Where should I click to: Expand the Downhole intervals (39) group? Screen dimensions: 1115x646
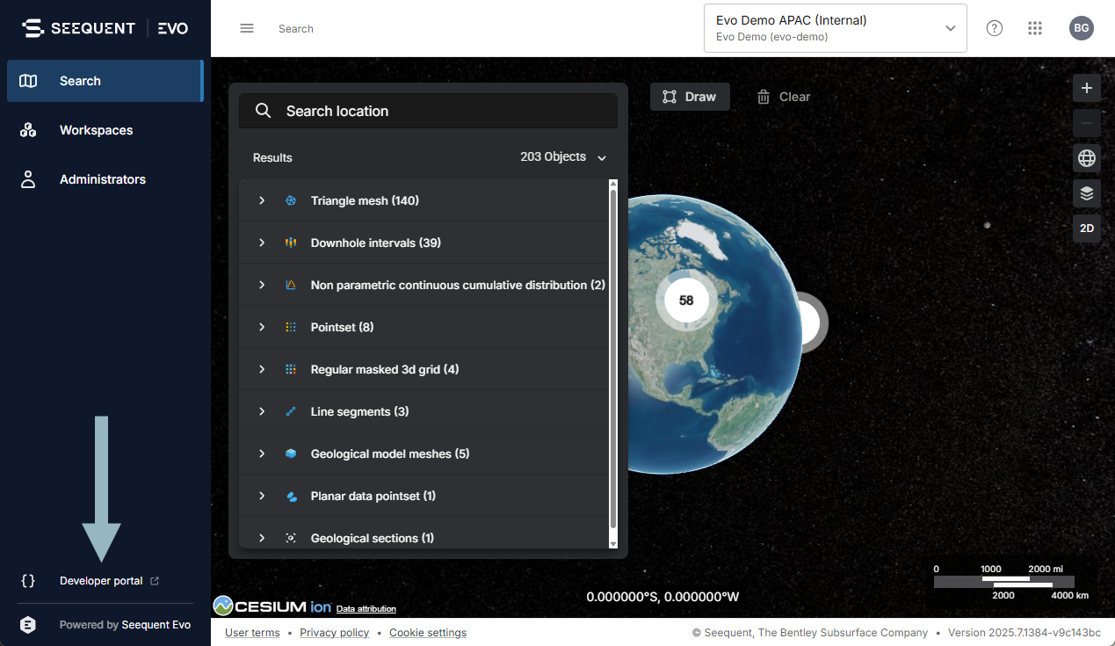tap(262, 243)
